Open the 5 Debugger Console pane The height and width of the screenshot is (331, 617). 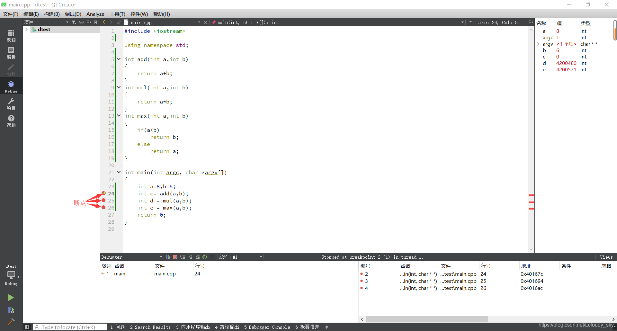pos(267,327)
